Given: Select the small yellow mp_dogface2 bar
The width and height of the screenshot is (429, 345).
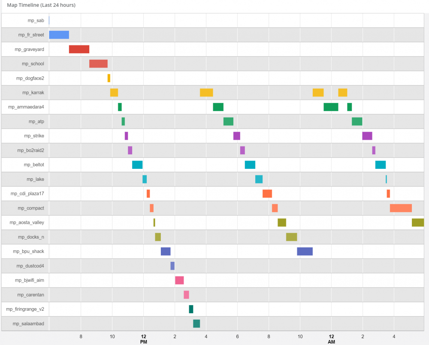Looking at the screenshot, I should (x=109, y=78).
